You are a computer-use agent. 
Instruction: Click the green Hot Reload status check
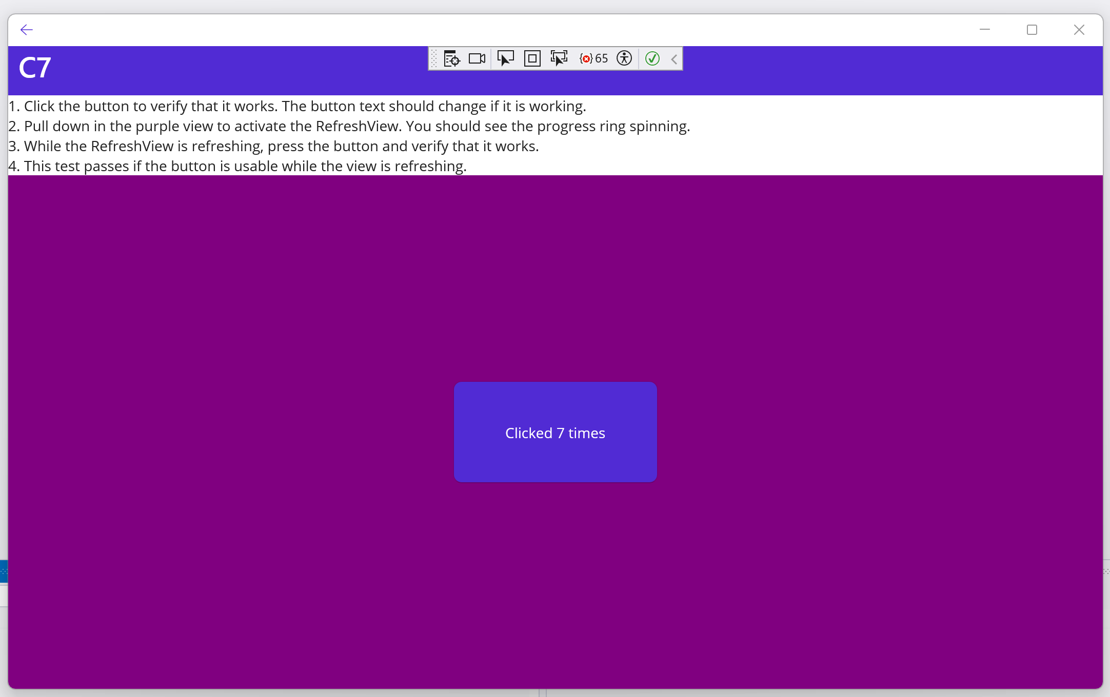[651, 58]
